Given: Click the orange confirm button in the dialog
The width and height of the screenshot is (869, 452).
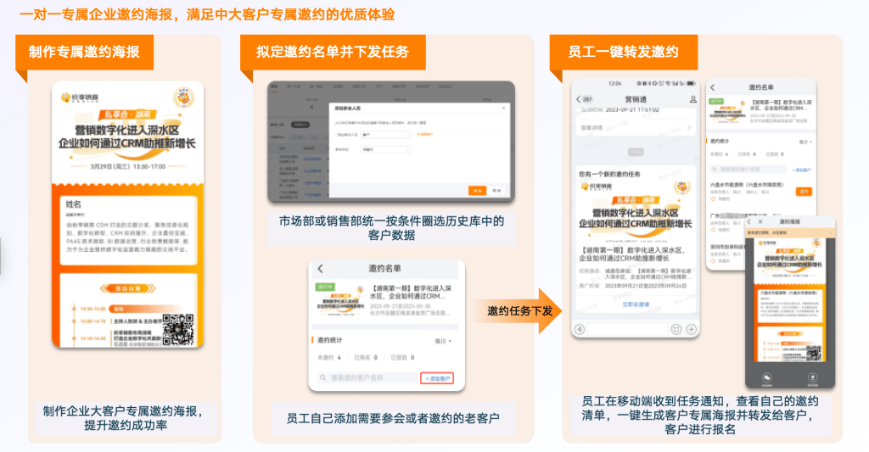Looking at the screenshot, I should pyautogui.click(x=478, y=190).
